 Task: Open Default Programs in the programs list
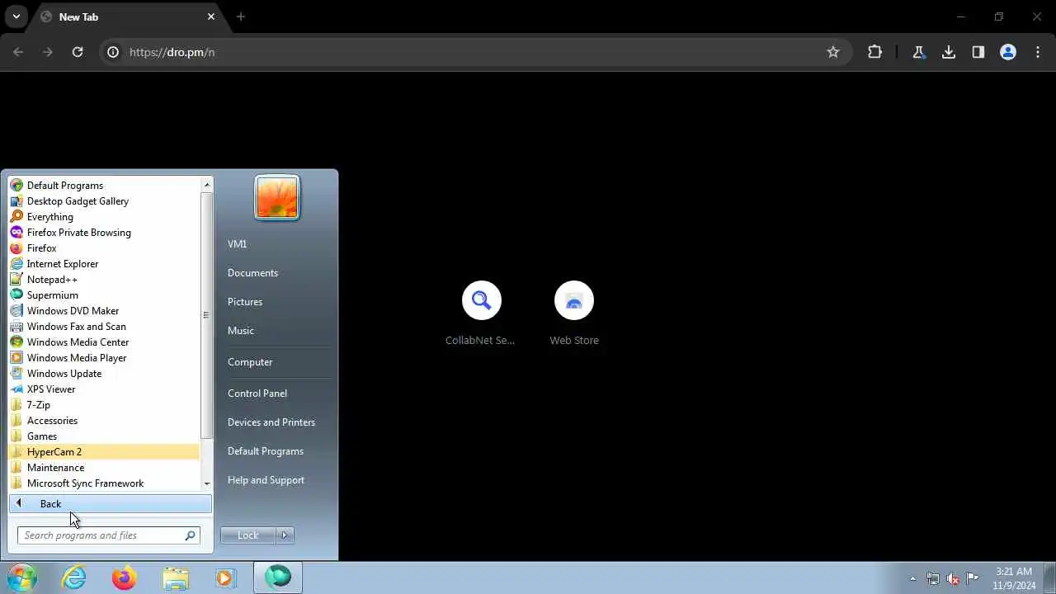pos(103,186)
